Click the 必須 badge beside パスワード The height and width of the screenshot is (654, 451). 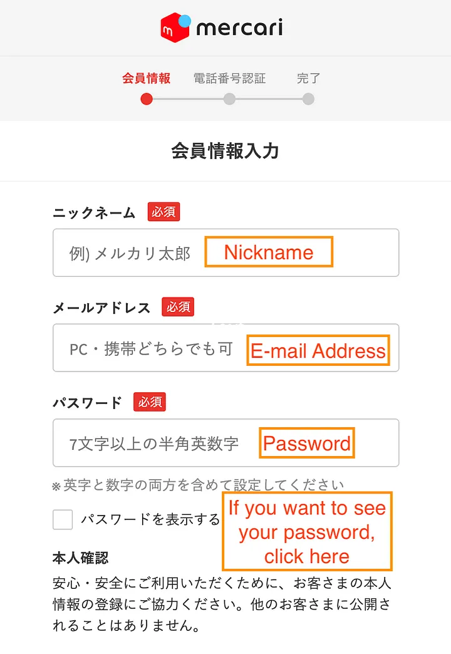point(150,402)
